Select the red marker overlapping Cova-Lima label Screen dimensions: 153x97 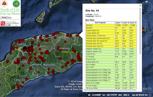[x=27, y=79]
